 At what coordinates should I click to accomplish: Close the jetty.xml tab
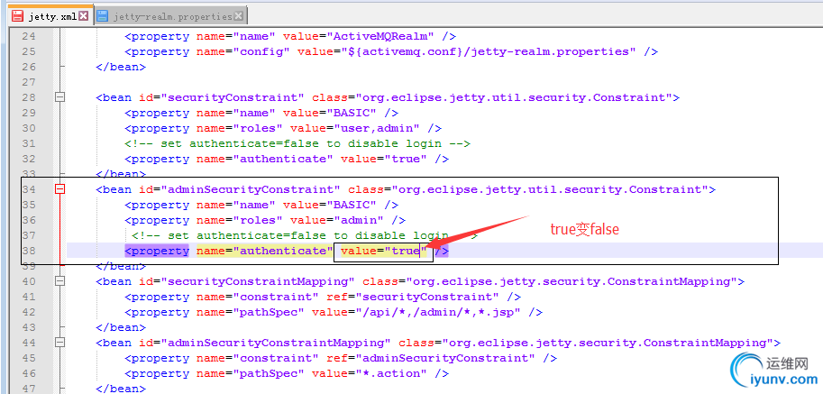pos(84,16)
